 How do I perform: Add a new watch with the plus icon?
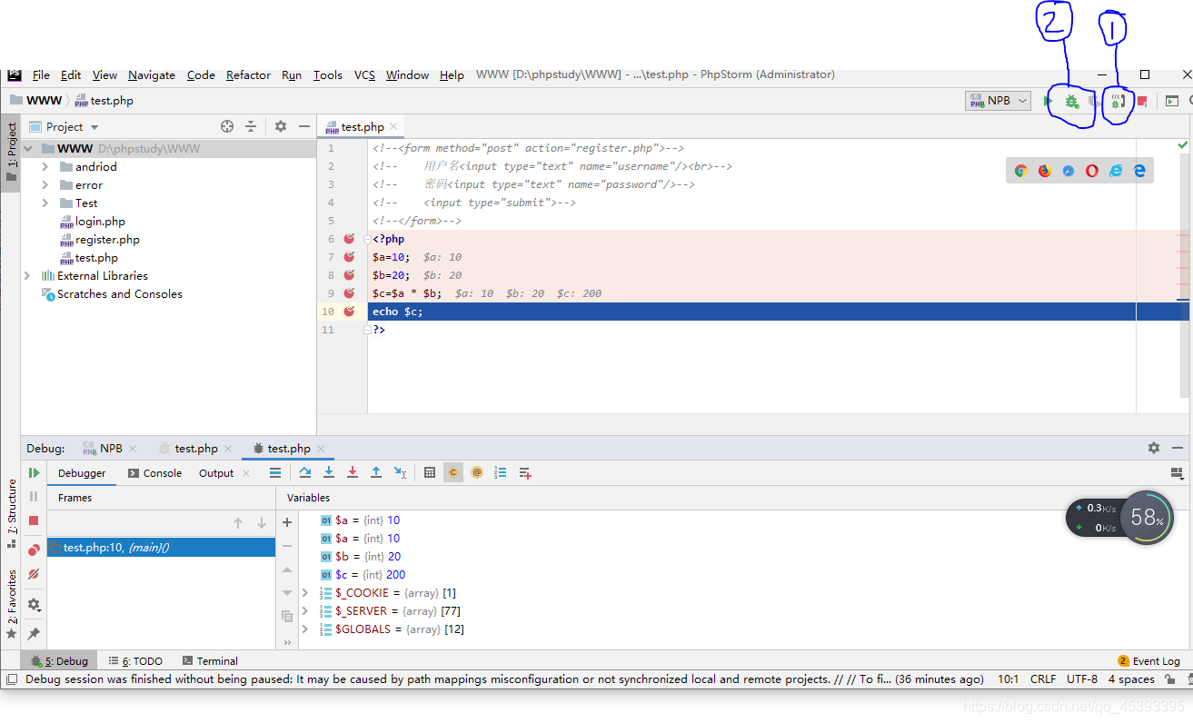287,522
